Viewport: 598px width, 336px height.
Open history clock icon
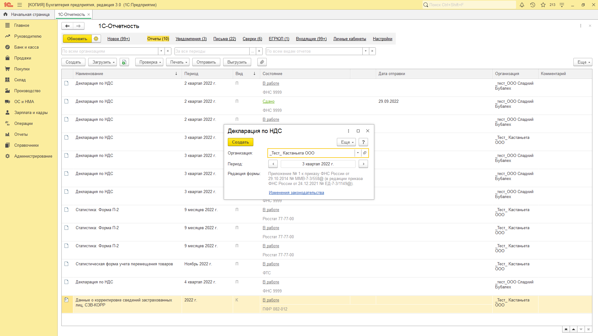(x=533, y=5)
